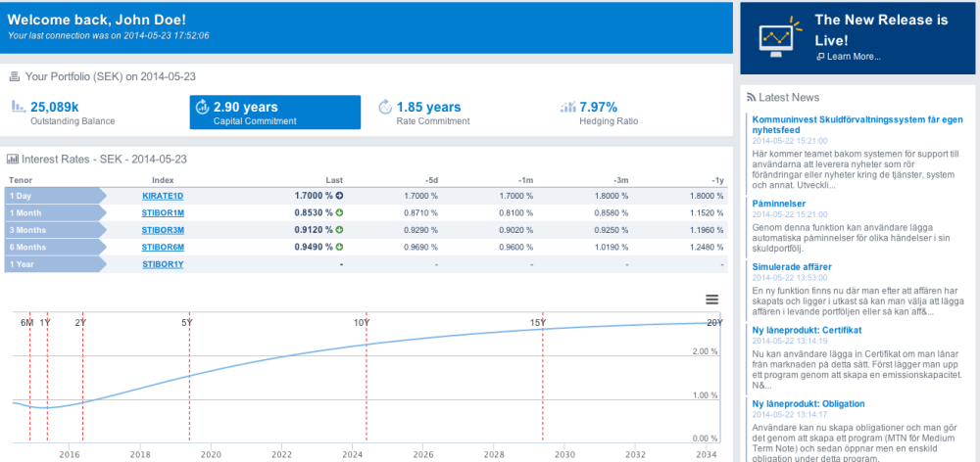Click the Last column header

point(334,180)
